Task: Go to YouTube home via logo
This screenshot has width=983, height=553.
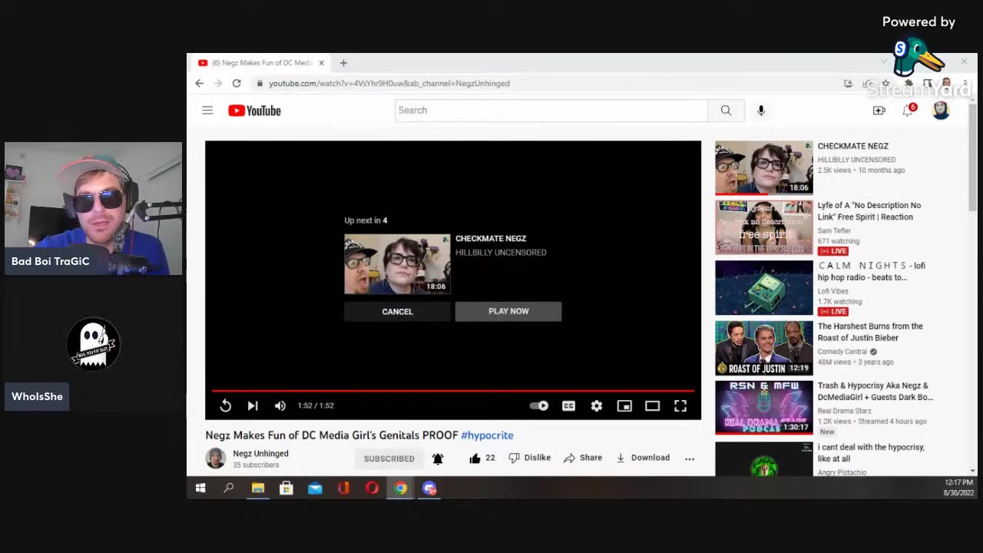Action: 254,111
